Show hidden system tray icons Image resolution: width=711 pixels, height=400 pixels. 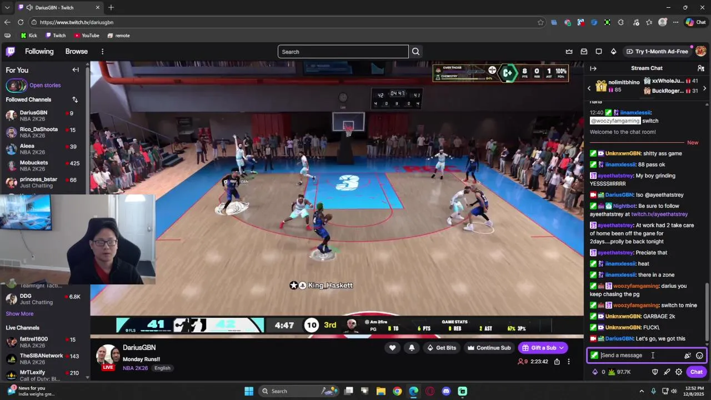coord(643,391)
